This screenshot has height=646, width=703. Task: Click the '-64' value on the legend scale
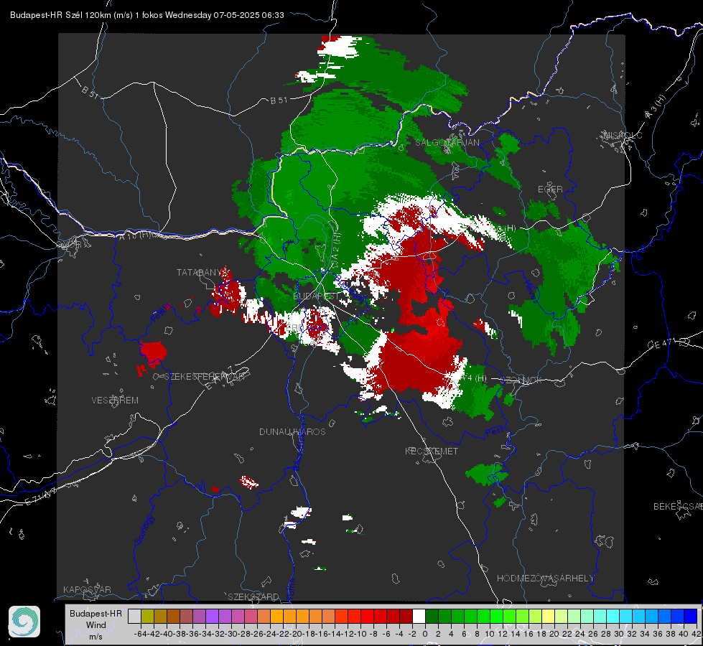(x=141, y=634)
